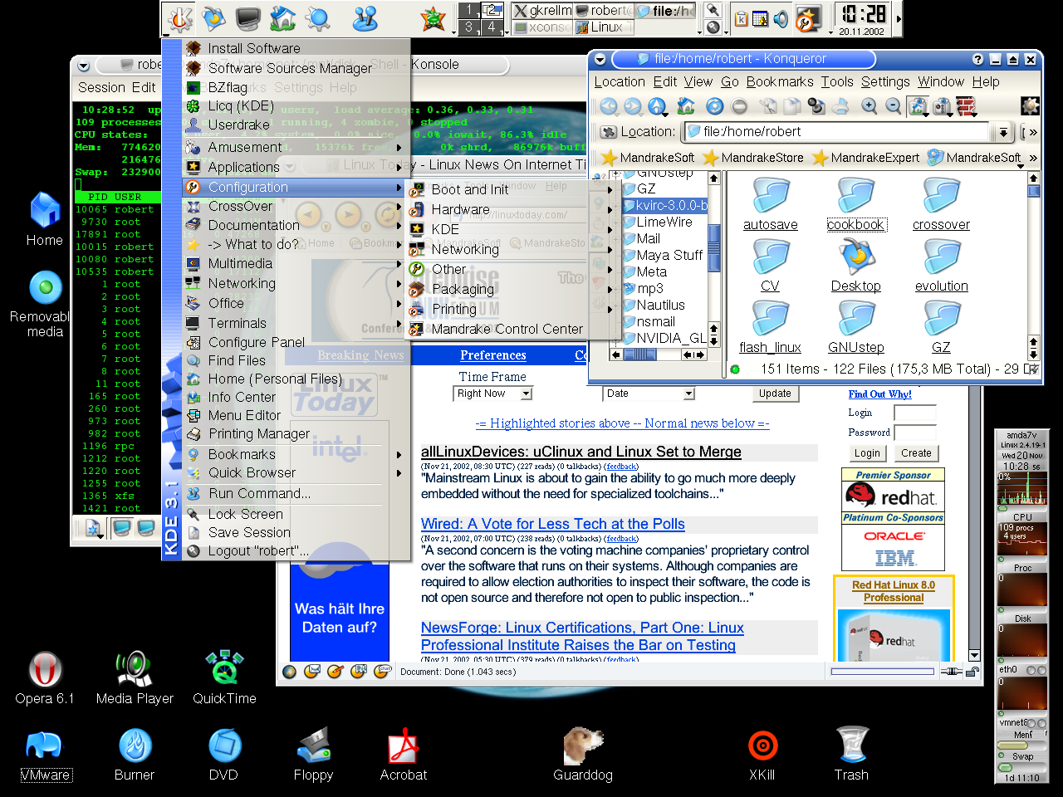Viewport: 1063px width, 797px height.
Task: Open the 'Wired: A Vote for Less Tech' headline
Action: pyautogui.click(x=553, y=524)
